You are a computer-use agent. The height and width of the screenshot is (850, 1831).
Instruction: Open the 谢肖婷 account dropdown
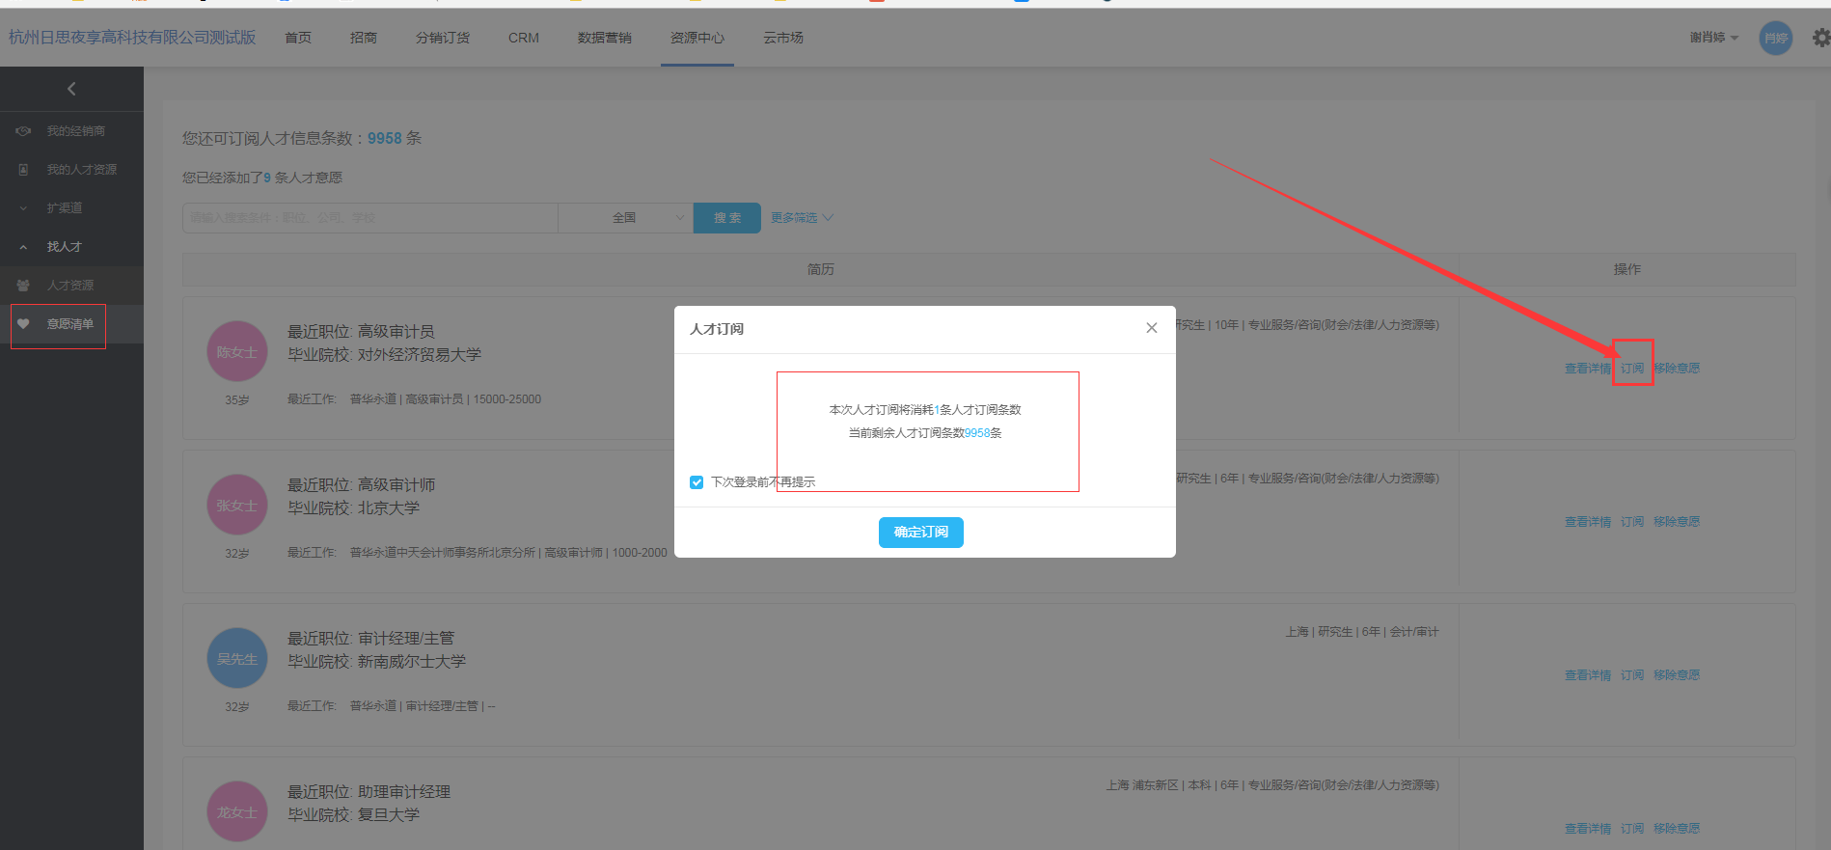click(1713, 38)
